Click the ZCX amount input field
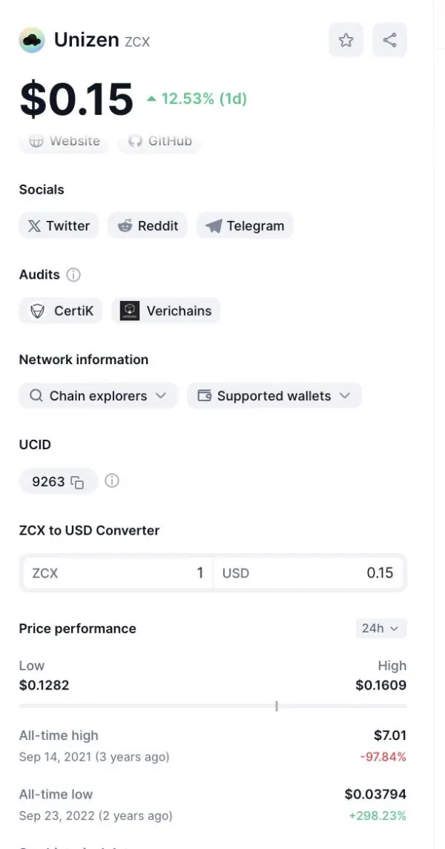The width and height of the screenshot is (445, 849). coord(117,573)
